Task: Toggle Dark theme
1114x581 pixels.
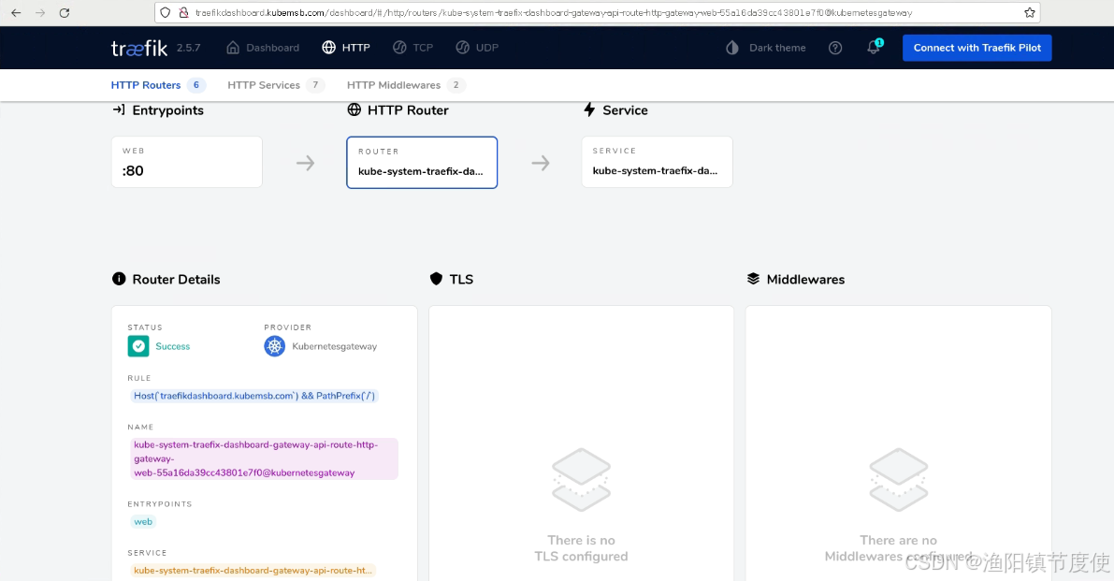Action: click(x=766, y=48)
